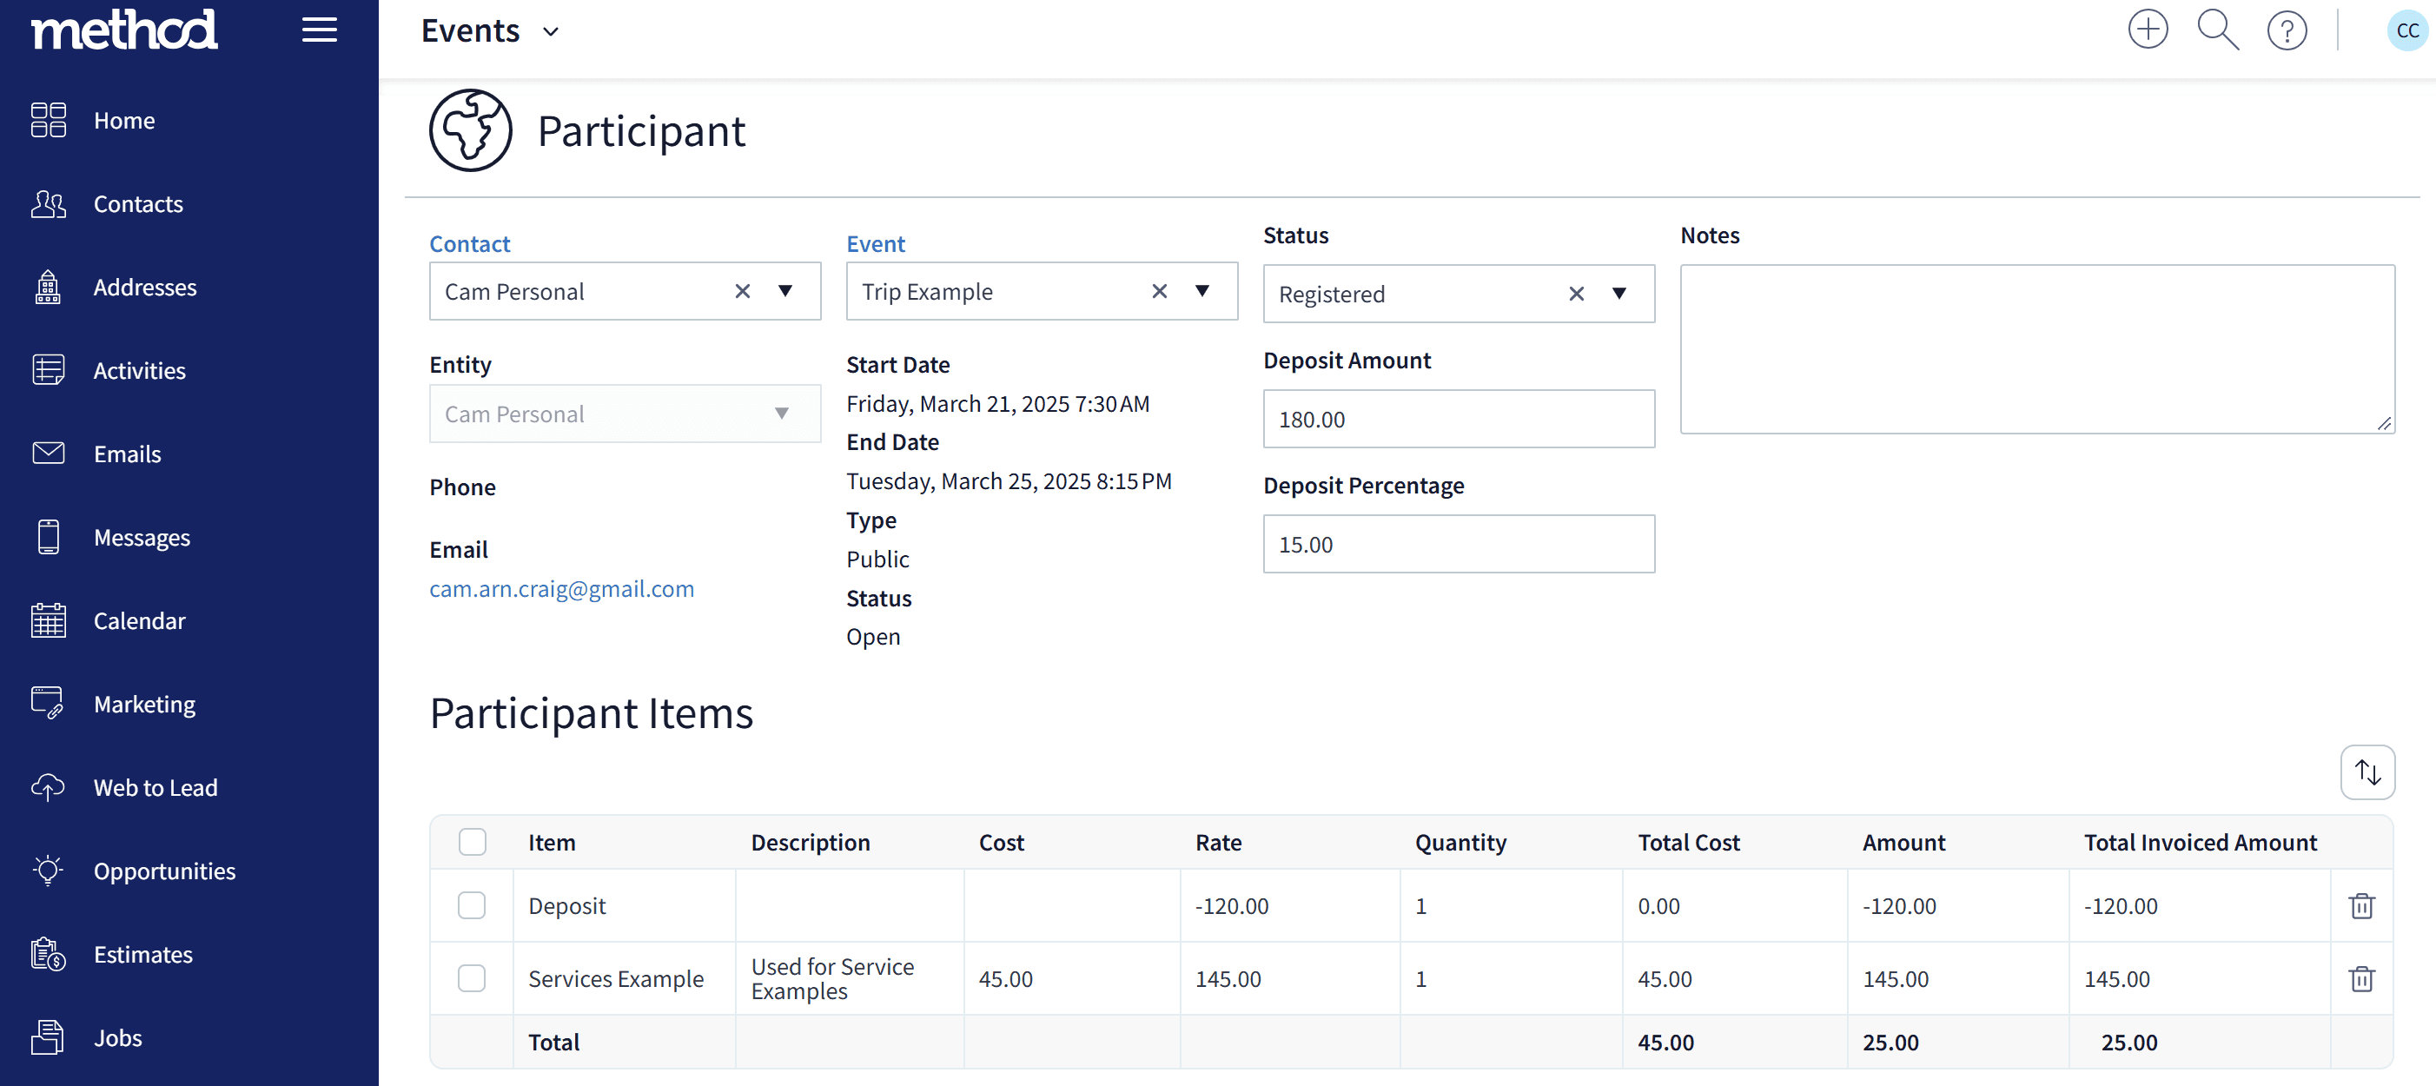2436x1086 pixels.
Task: Open the CC user avatar
Action: [x=2406, y=31]
